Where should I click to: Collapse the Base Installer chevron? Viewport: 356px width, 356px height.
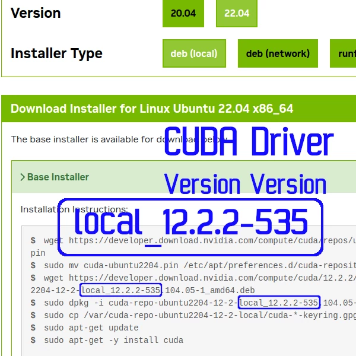[23, 177]
